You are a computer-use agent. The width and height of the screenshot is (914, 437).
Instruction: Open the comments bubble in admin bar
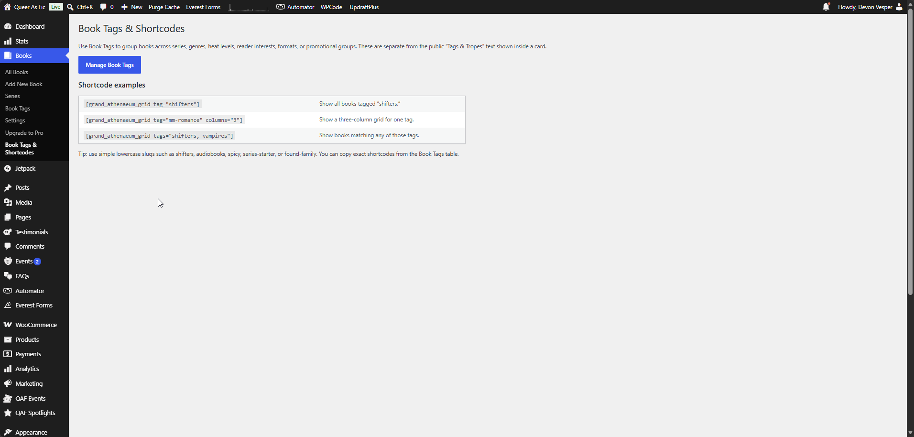pyautogui.click(x=103, y=7)
